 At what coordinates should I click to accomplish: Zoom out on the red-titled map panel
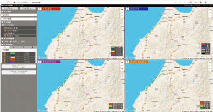122,13
